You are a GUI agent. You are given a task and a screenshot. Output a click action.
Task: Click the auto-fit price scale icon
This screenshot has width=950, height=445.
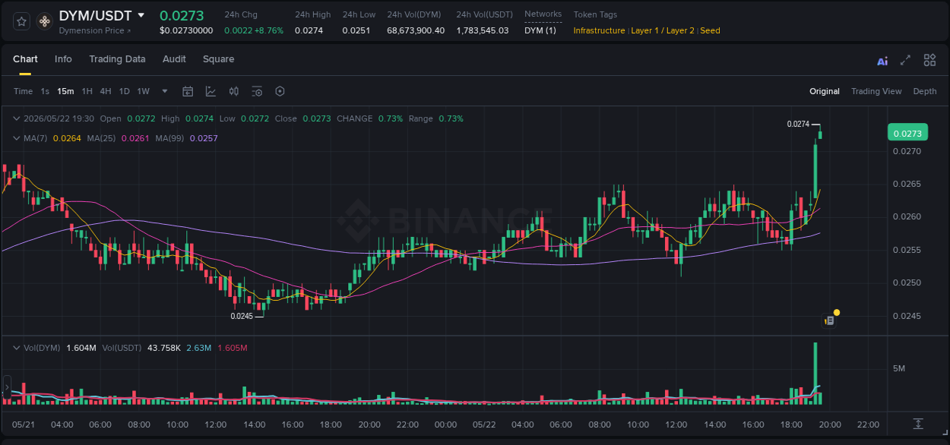pyautogui.click(x=918, y=423)
